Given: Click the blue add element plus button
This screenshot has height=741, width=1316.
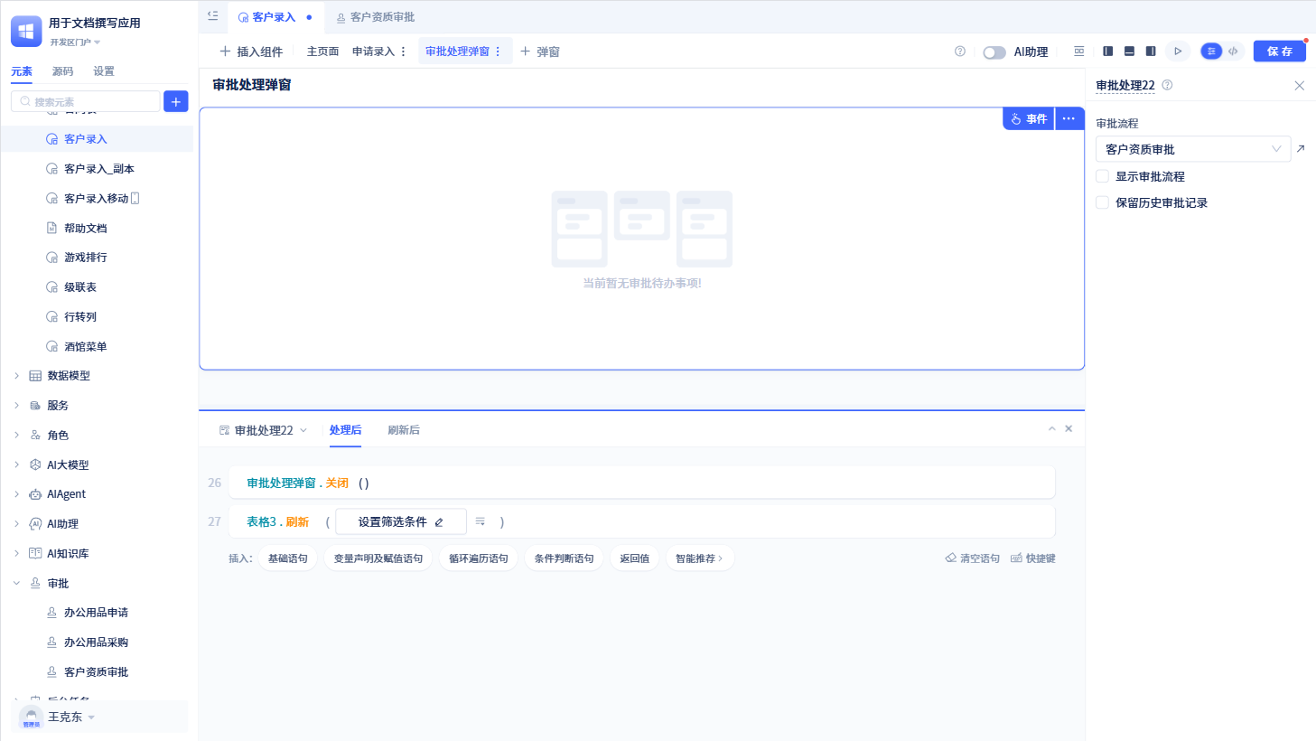Looking at the screenshot, I should pyautogui.click(x=176, y=101).
